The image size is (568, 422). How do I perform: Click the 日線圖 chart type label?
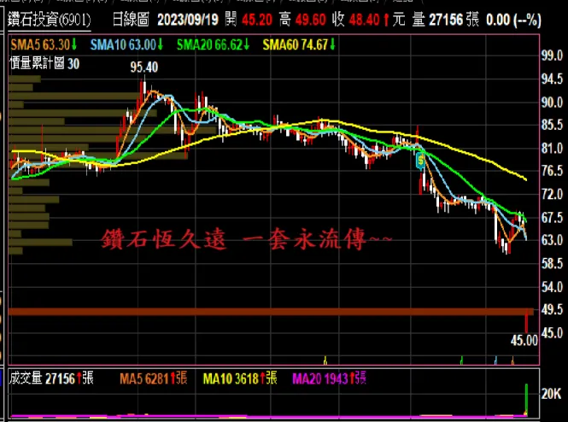pos(131,20)
